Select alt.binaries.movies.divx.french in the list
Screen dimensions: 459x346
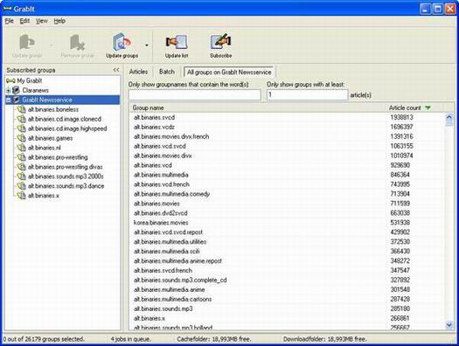click(x=287, y=136)
